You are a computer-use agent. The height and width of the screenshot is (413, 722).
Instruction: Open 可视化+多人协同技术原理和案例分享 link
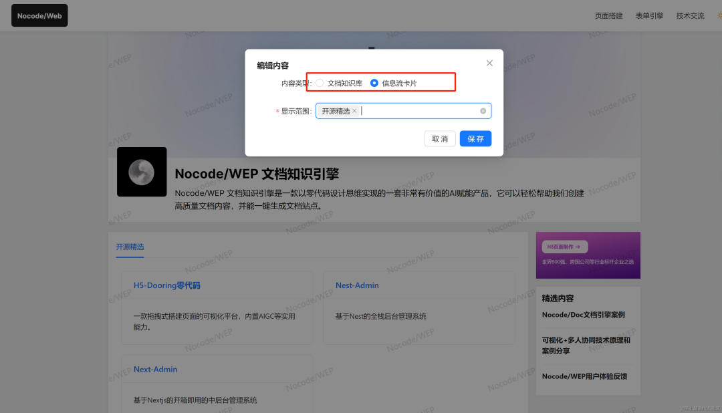point(586,346)
